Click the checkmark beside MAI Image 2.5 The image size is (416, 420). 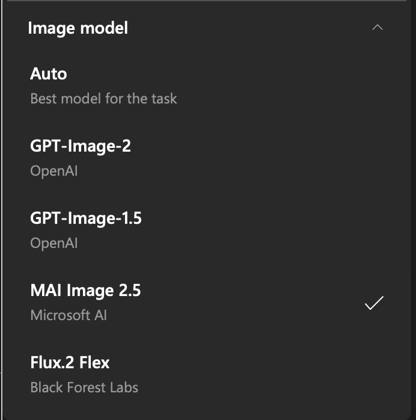coord(375,303)
